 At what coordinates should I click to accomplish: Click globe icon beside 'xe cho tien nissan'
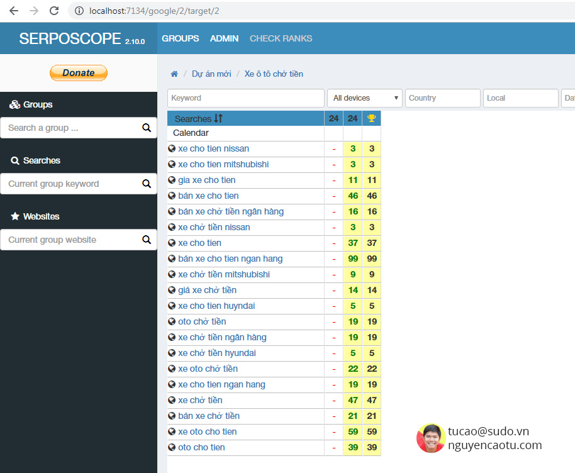coord(172,149)
